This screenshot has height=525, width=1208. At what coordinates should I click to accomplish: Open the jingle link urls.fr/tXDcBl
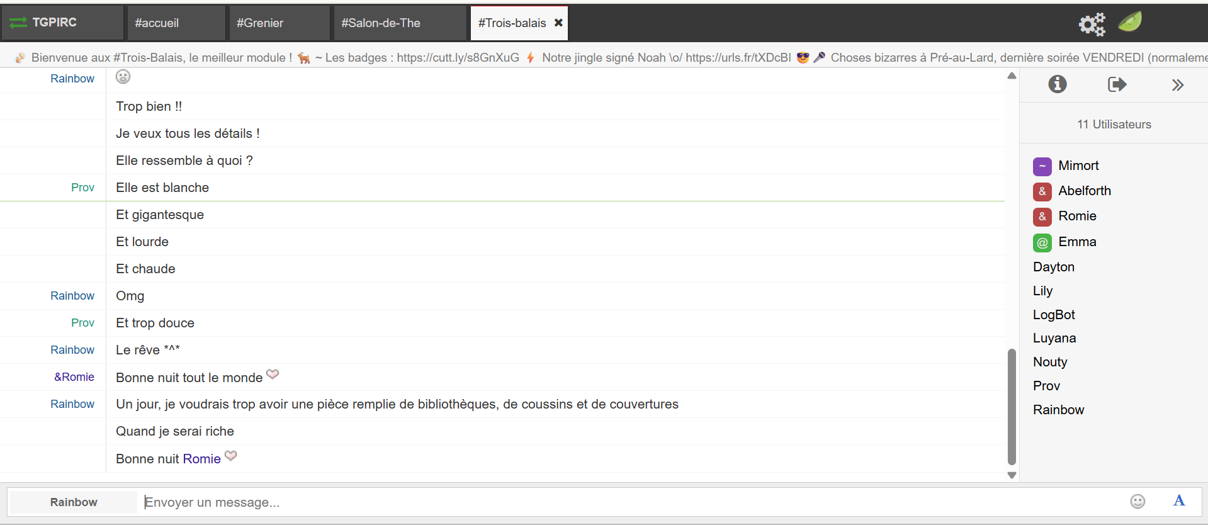tap(738, 58)
